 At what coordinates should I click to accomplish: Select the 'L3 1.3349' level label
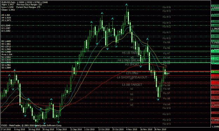pyautogui.click(x=6, y=26)
